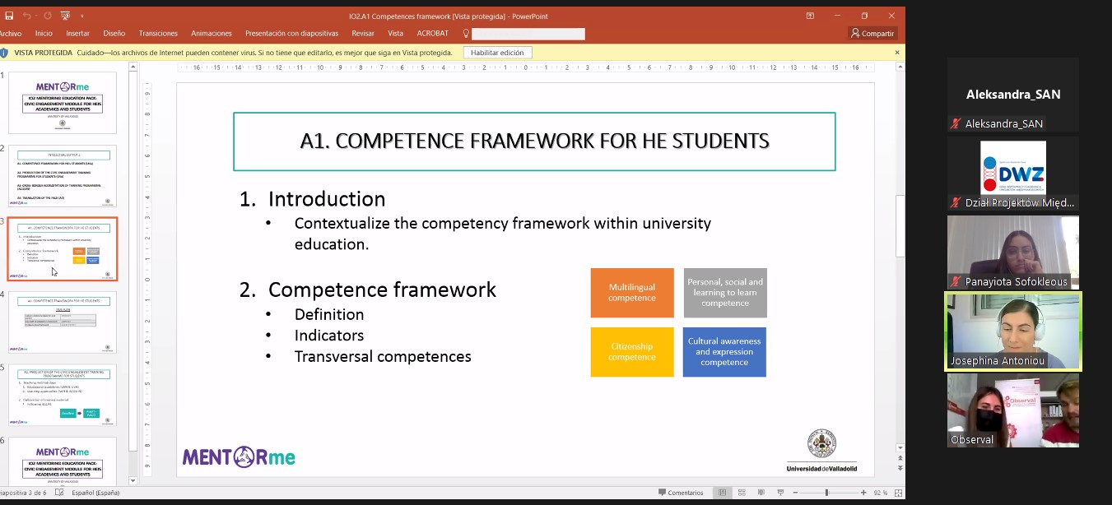Open the Archivo menu
The width and height of the screenshot is (1112, 505).
pyautogui.click(x=11, y=34)
